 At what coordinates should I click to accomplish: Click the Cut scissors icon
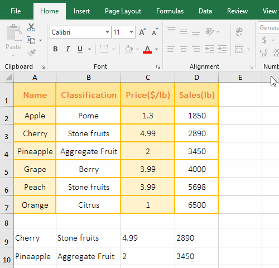(x=31, y=27)
